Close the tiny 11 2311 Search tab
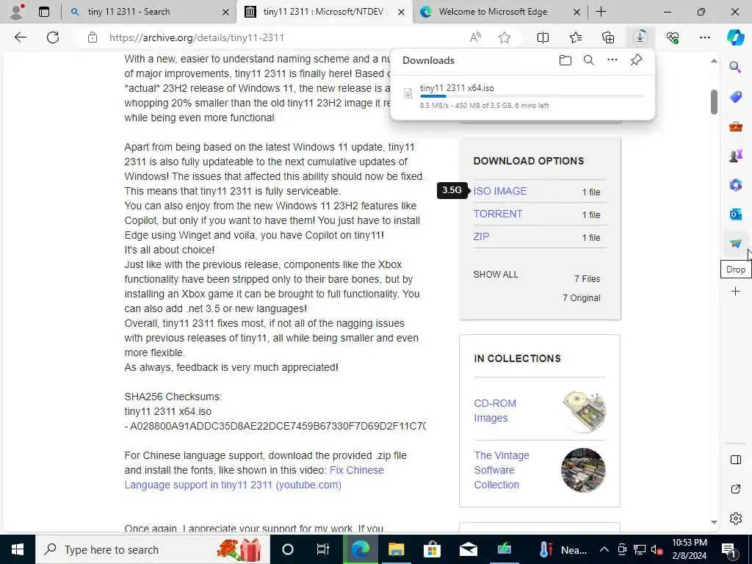 (x=225, y=12)
